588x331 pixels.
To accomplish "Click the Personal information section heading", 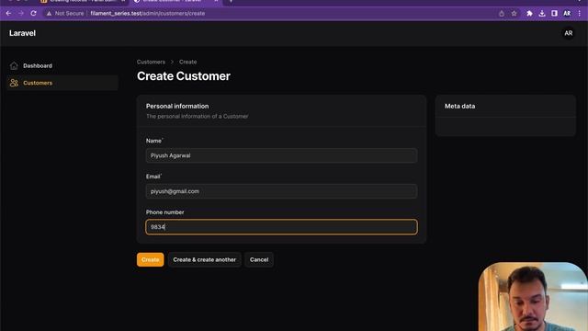I will 177,107.
